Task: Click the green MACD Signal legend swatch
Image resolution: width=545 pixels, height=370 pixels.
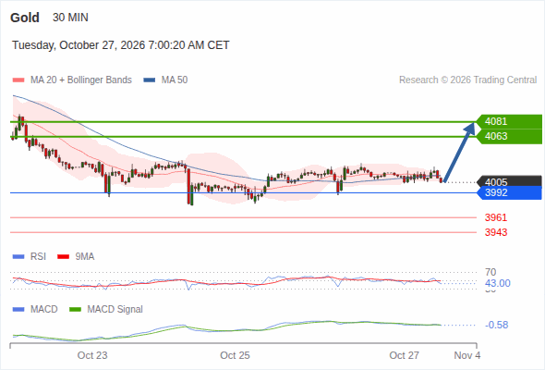Action: pyautogui.click(x=75, y=310)
